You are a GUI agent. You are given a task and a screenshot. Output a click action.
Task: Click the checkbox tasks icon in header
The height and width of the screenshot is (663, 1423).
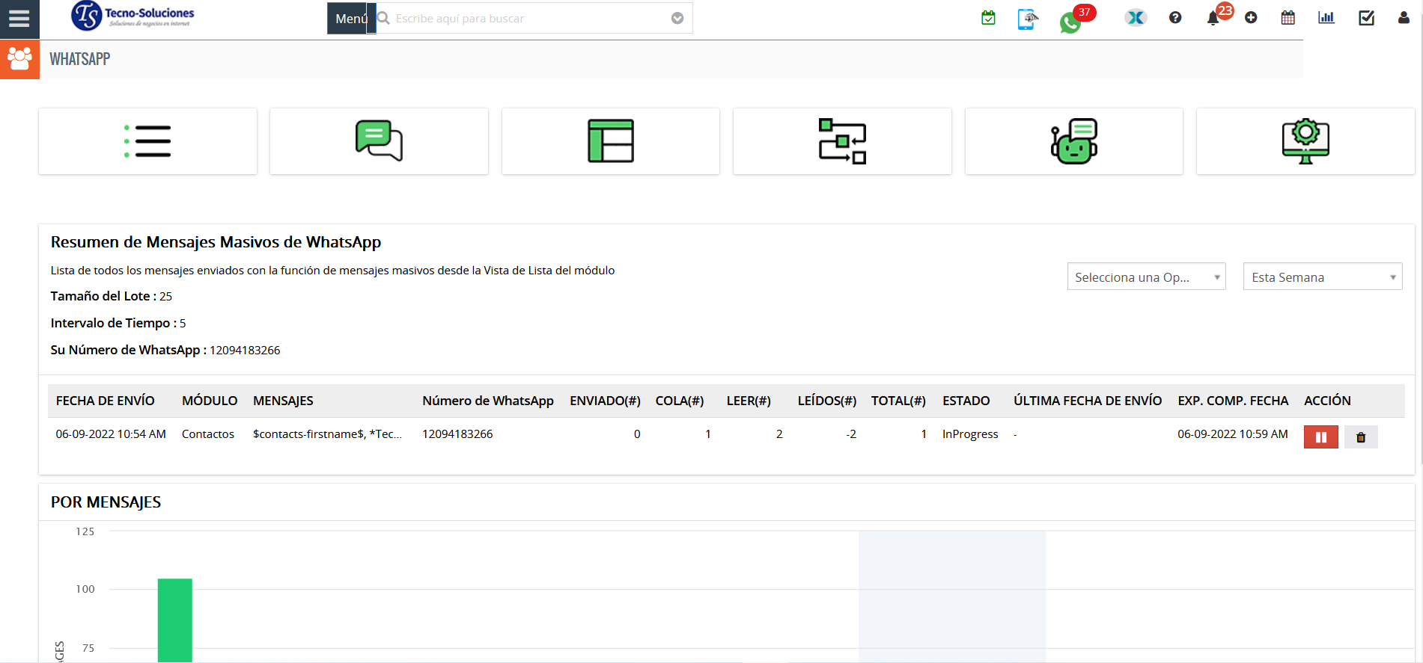(x=1366, y=18)
